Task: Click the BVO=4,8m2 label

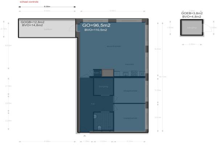Action: [x=192, y=16]
